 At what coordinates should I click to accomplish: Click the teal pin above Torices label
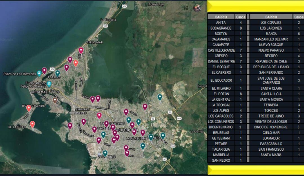click(58, 73)
